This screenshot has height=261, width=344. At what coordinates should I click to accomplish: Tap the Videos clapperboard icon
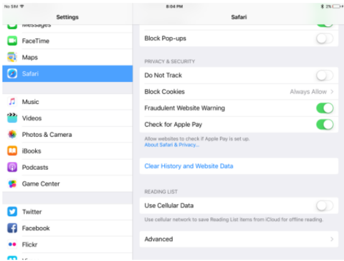[x=13, y=118]
